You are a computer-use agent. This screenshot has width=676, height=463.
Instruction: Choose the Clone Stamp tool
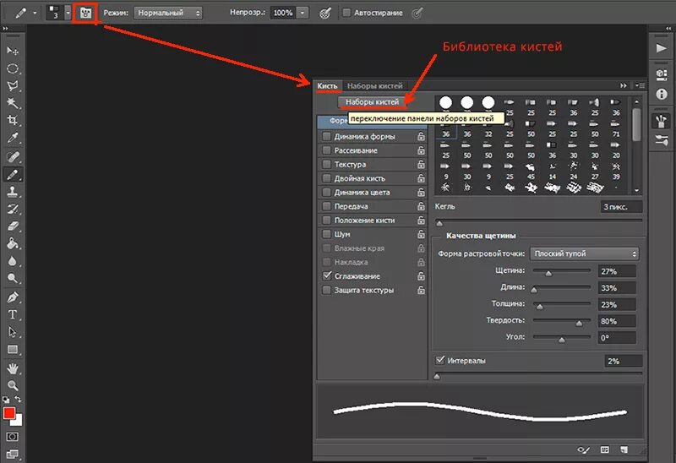(13, 192)
